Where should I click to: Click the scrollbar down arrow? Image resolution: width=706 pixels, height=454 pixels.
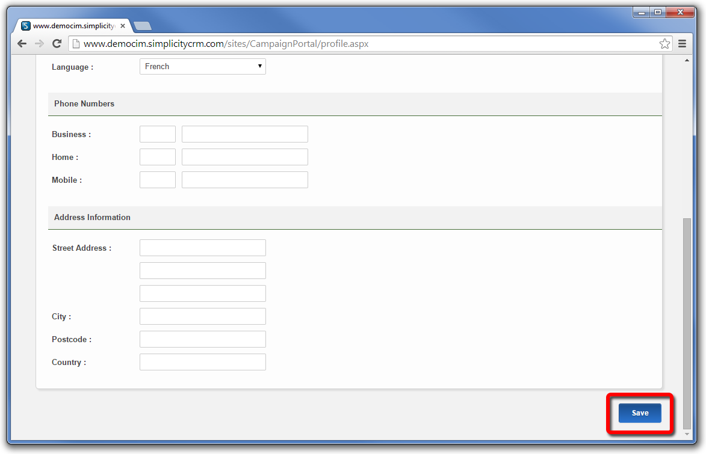click(687, 434)
